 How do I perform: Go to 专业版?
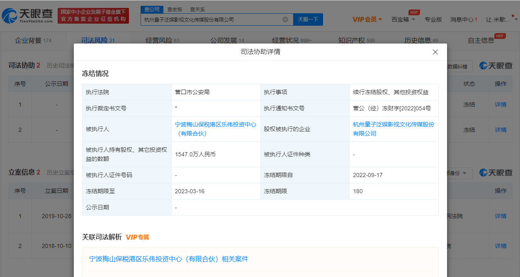click(433, 19)
